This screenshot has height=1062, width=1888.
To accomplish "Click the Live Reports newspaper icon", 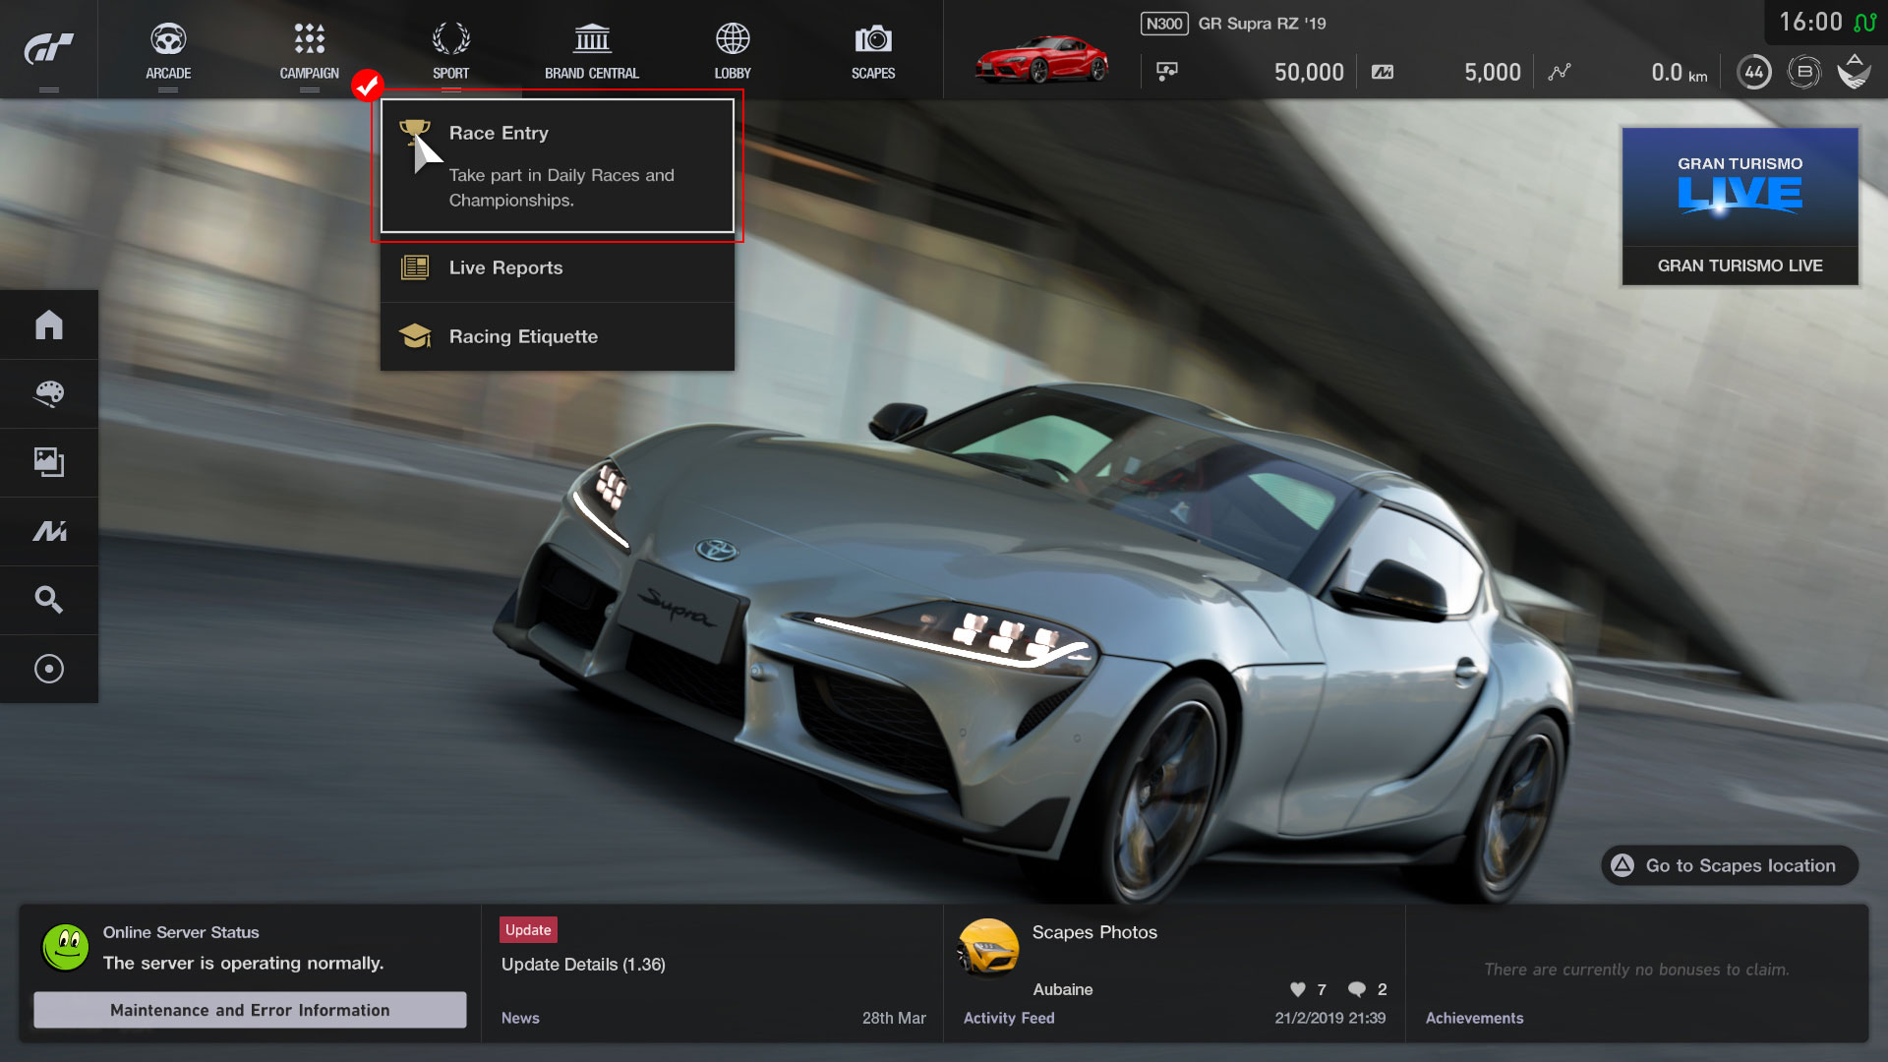I will click(x=415, y=267).
